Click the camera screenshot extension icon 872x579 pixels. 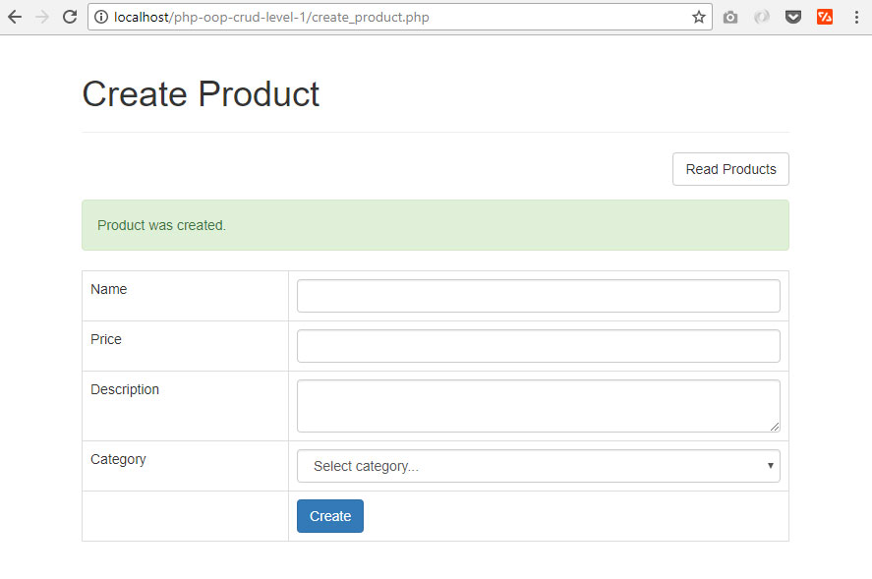[729, 17]
